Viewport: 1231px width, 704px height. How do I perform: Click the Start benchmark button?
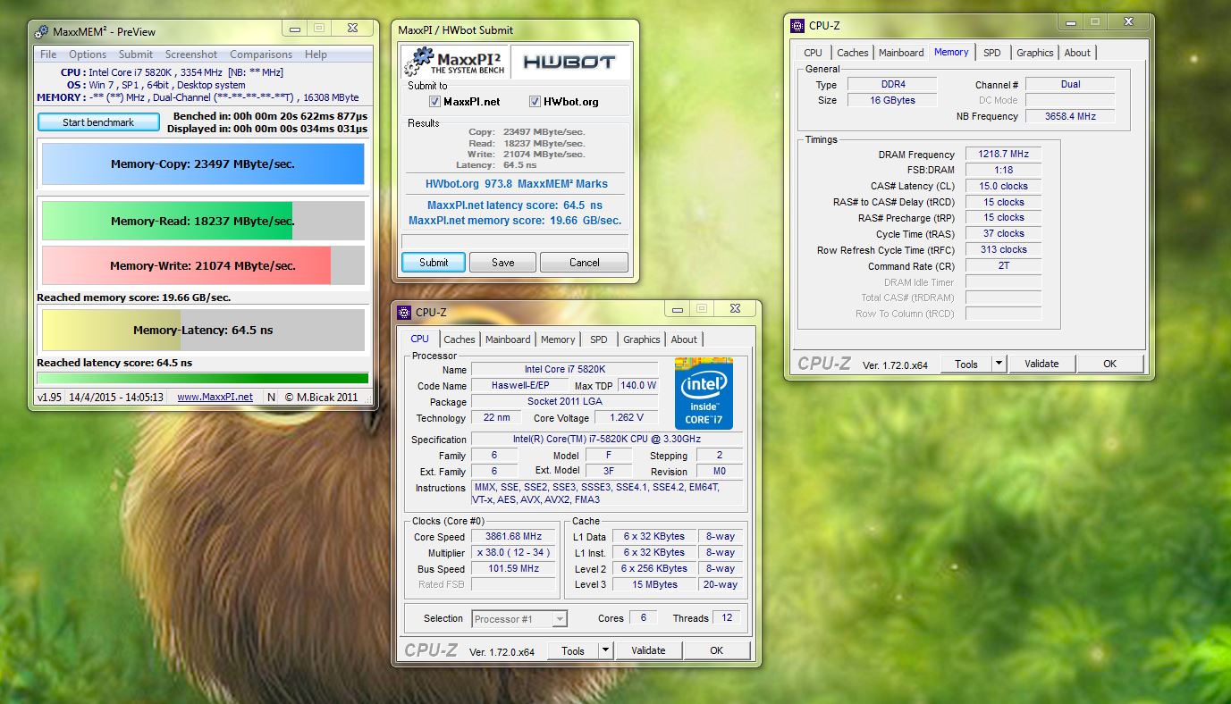(x=98, y=122)
